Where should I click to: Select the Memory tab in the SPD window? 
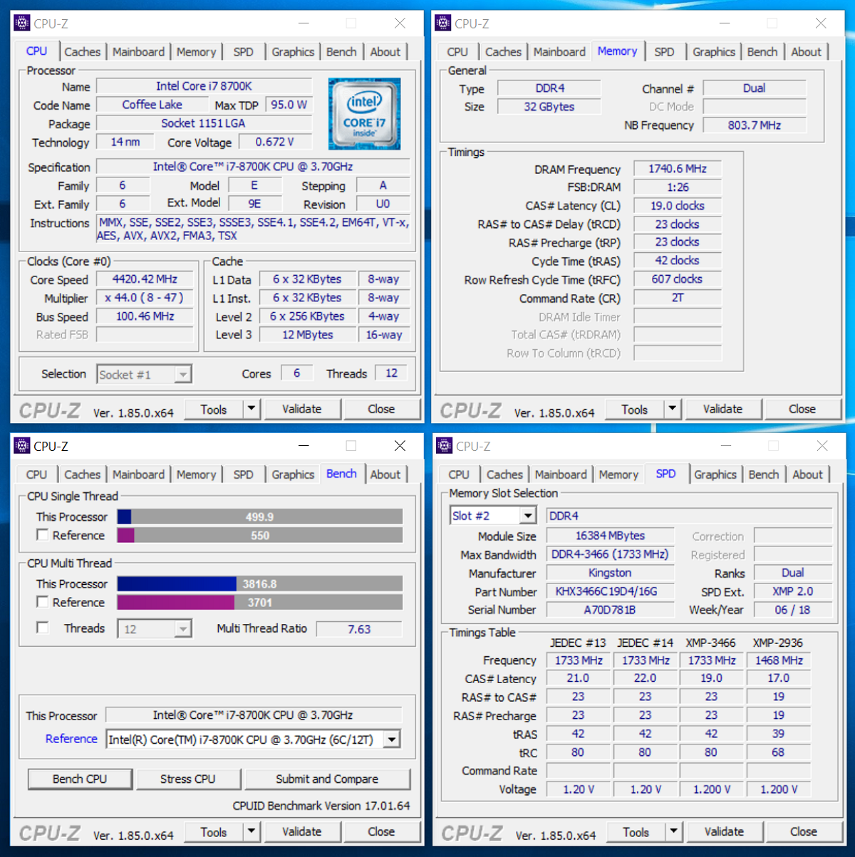pos(618,474)
